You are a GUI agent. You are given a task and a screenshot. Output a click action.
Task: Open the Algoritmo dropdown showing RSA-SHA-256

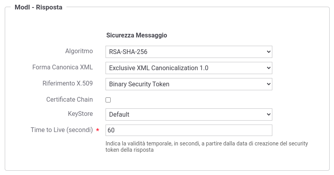pos(189,52)
